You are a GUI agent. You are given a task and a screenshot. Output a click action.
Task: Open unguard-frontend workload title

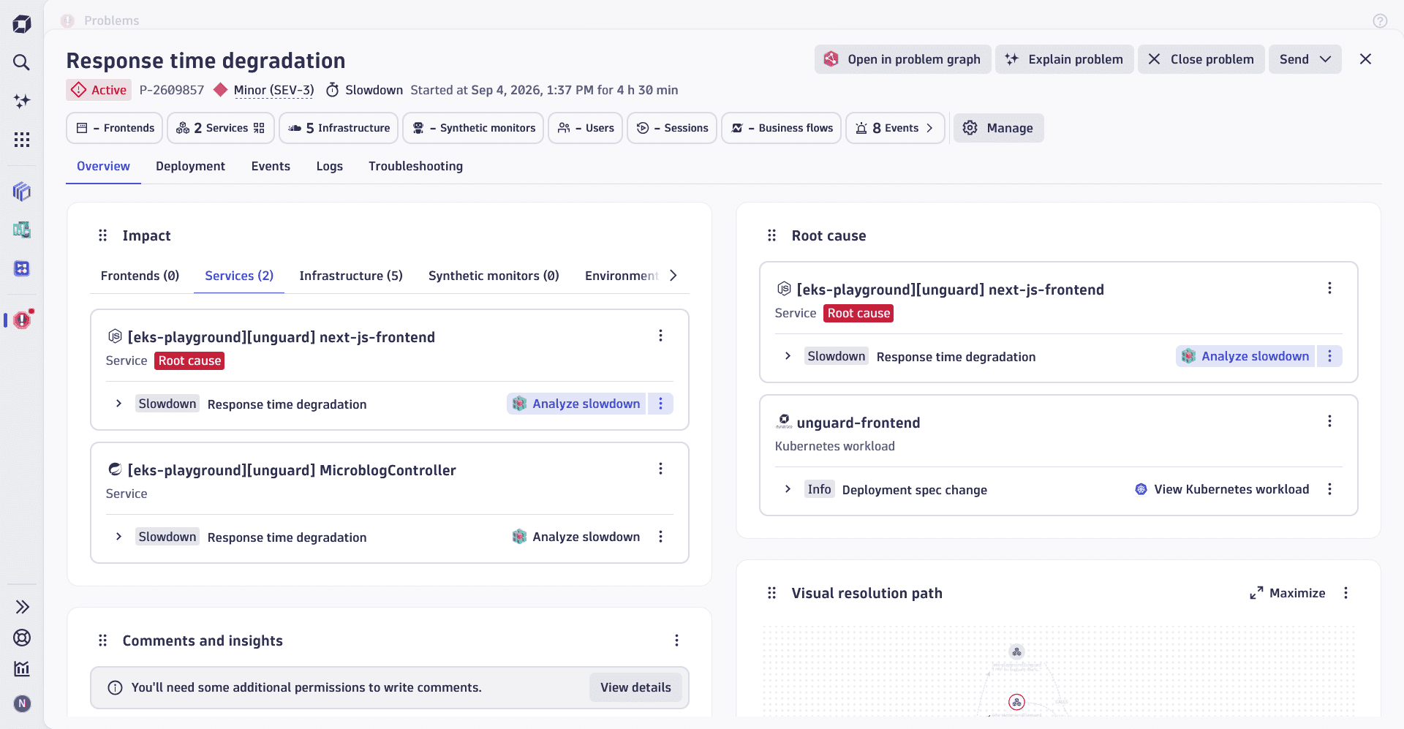pos(858,423)
